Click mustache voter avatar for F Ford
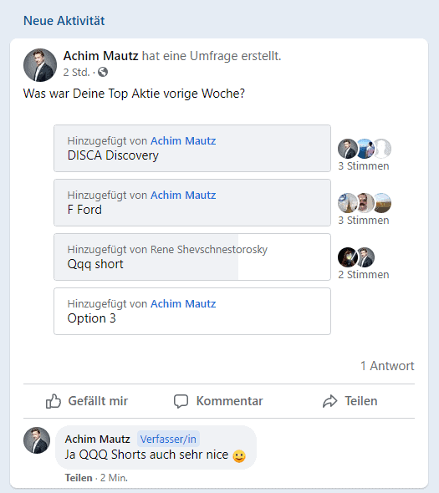Image resolution: width=439 pixels, height=493 pixels. (365, 203)
